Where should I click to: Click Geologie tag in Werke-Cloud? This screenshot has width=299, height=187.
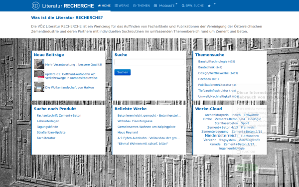click(254, 119)
